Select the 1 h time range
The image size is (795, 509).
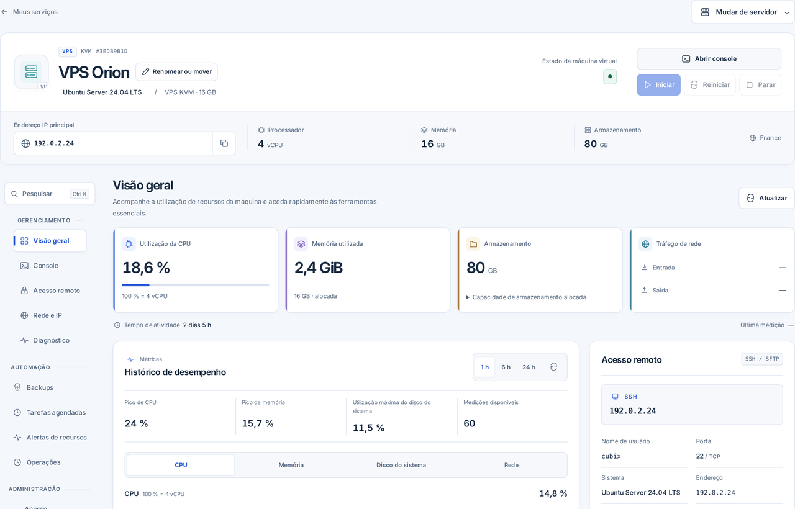tap(485, 367)
